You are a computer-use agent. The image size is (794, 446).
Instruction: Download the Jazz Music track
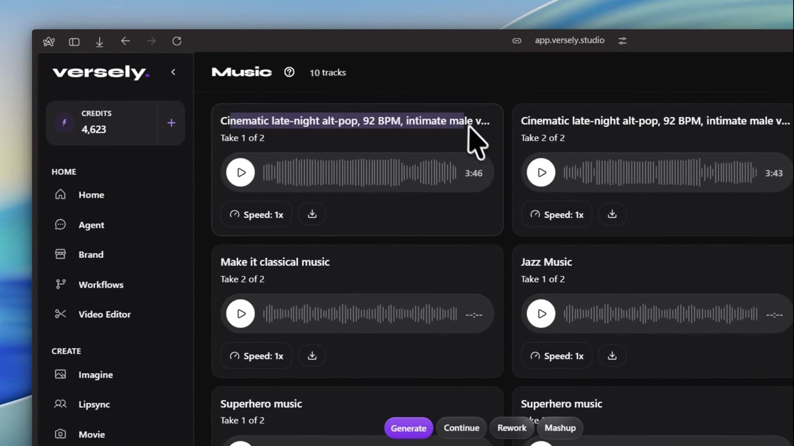[x=612, y=355]
